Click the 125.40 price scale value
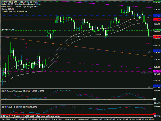The image size is (161, 121). click(x=157, y=60)
